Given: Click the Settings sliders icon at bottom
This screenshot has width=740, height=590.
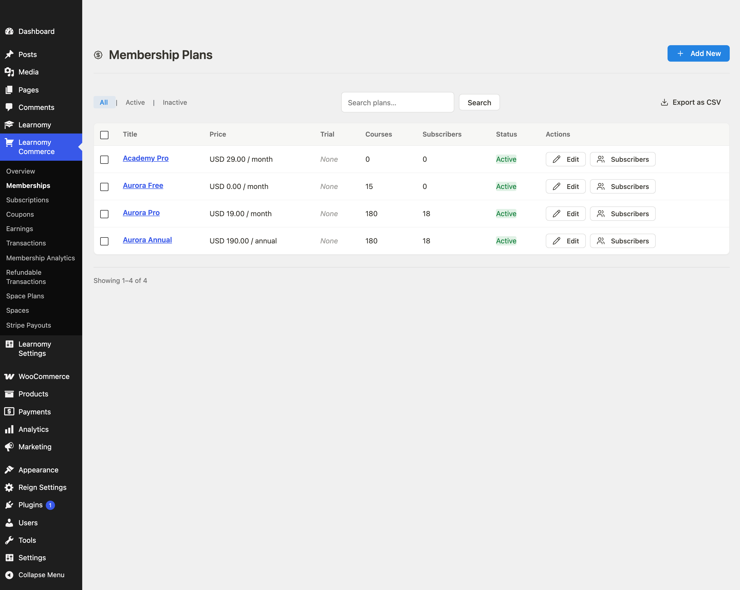Looking at the screenshot, I should click(9, 558).
